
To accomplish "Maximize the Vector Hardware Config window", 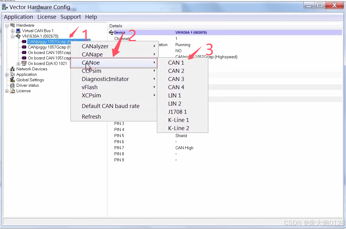I will tap(320, 5).
